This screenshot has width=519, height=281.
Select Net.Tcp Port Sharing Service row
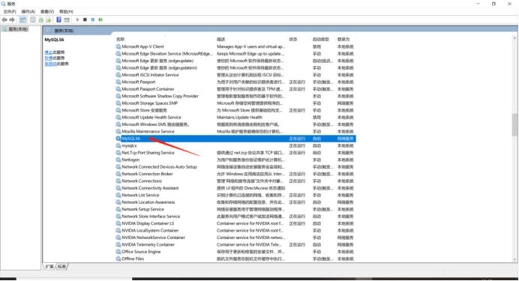(x=235, y=153)
